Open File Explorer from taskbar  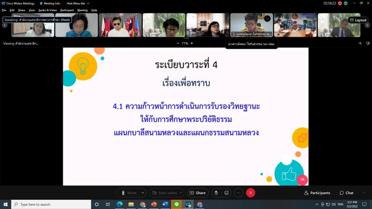[131, 204]
